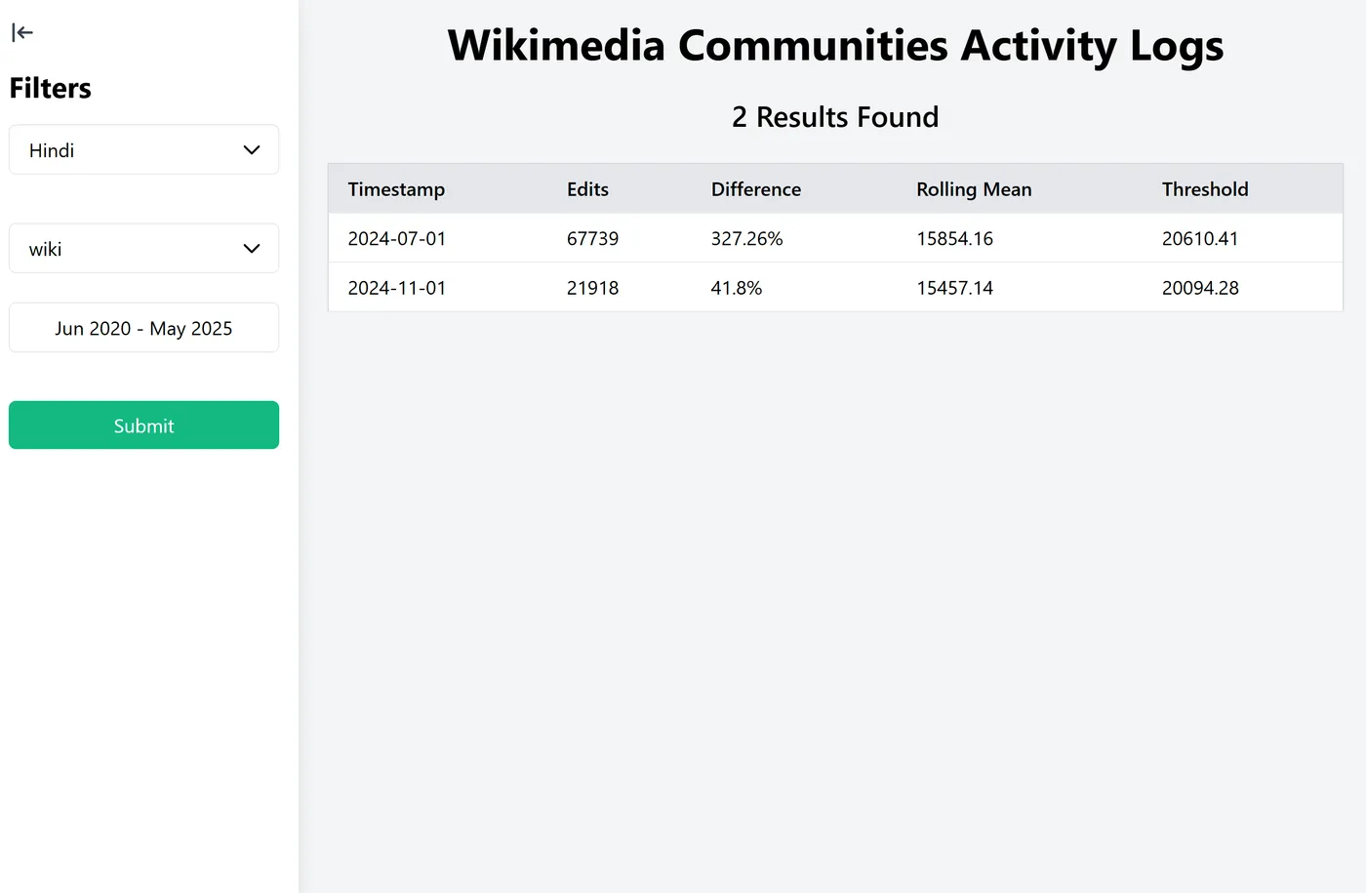1366x893 pixels.
Task: Click the 327.26% difference value
Action: tap(746, 238)
